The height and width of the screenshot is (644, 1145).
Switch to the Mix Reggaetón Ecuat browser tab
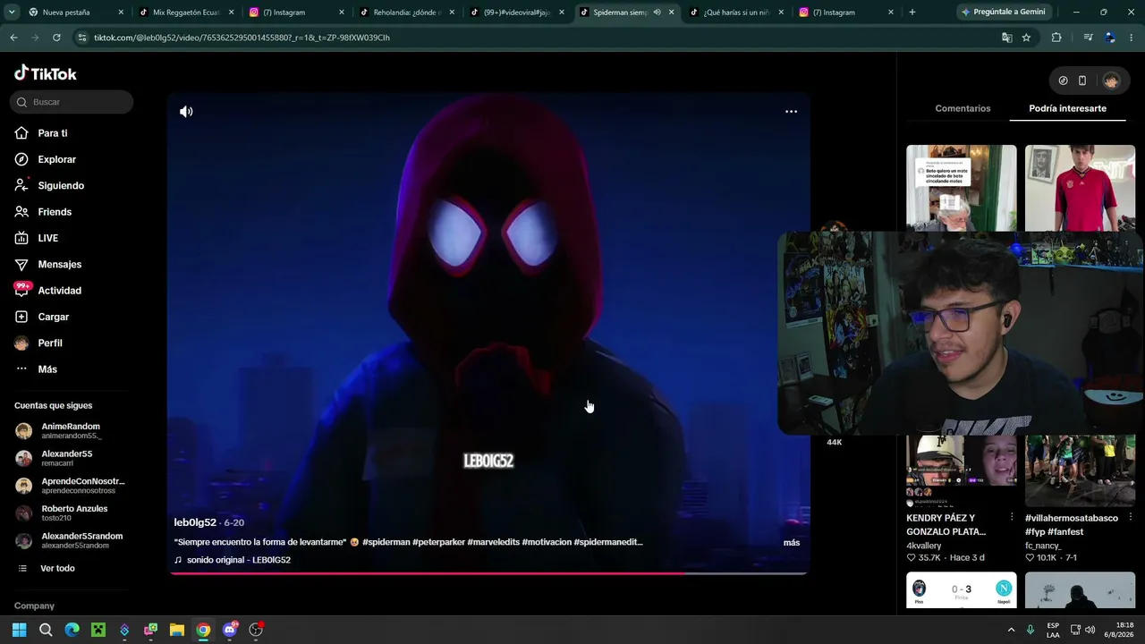click(x=186, y=13)
